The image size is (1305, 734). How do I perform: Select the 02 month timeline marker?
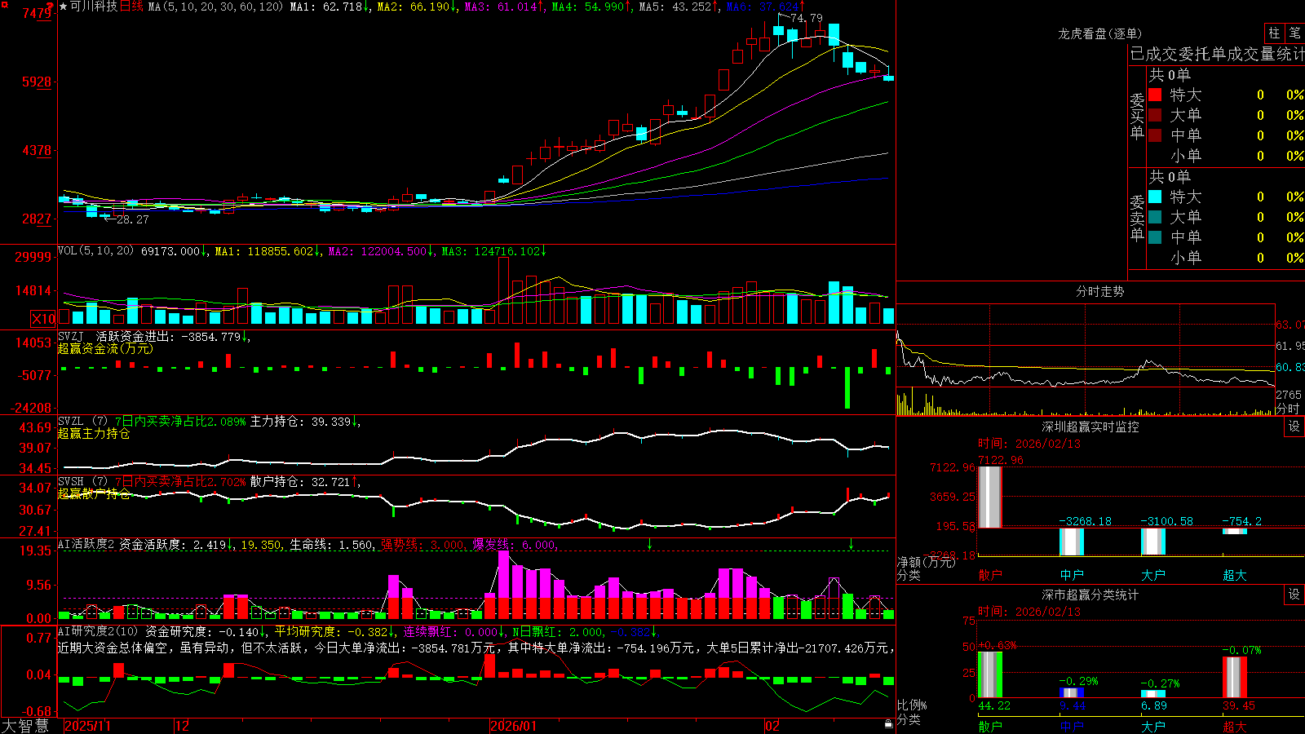coord(772,726)
